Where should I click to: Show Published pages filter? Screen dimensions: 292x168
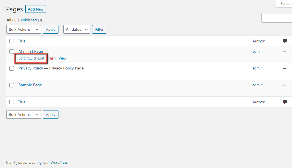29,20
